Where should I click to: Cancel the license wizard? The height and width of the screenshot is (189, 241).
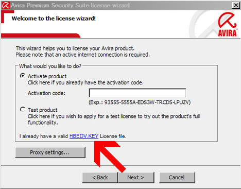177,178
